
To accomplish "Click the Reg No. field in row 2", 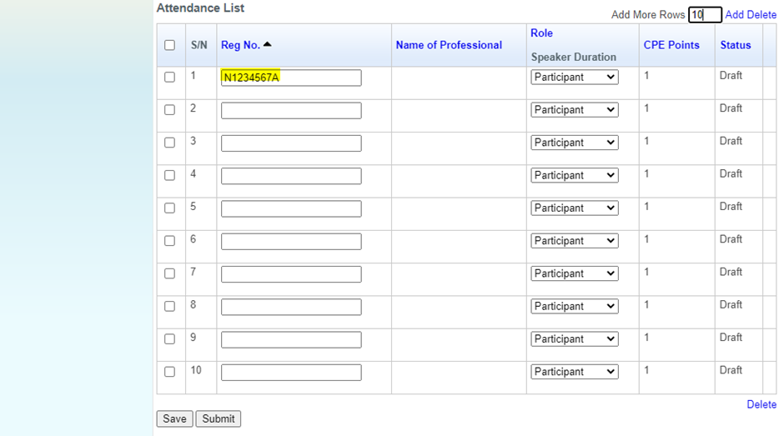I will (291, 110).
